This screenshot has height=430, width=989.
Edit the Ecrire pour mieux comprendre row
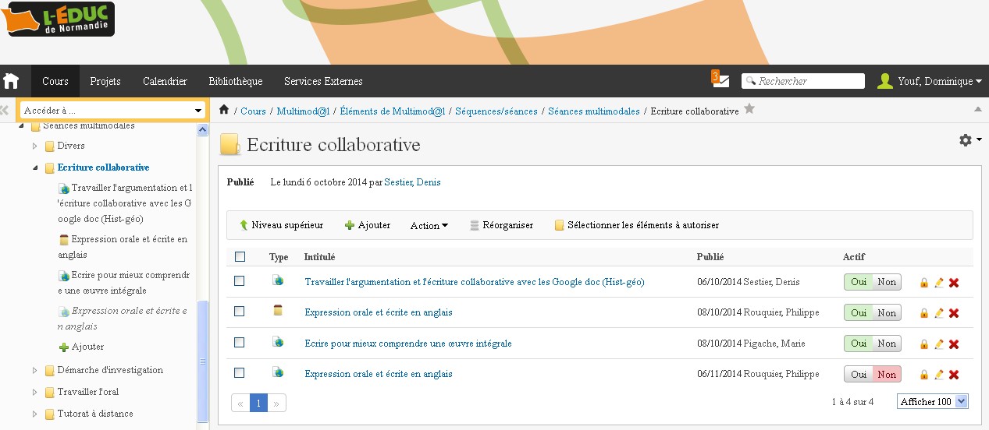[x=939, y=344]
